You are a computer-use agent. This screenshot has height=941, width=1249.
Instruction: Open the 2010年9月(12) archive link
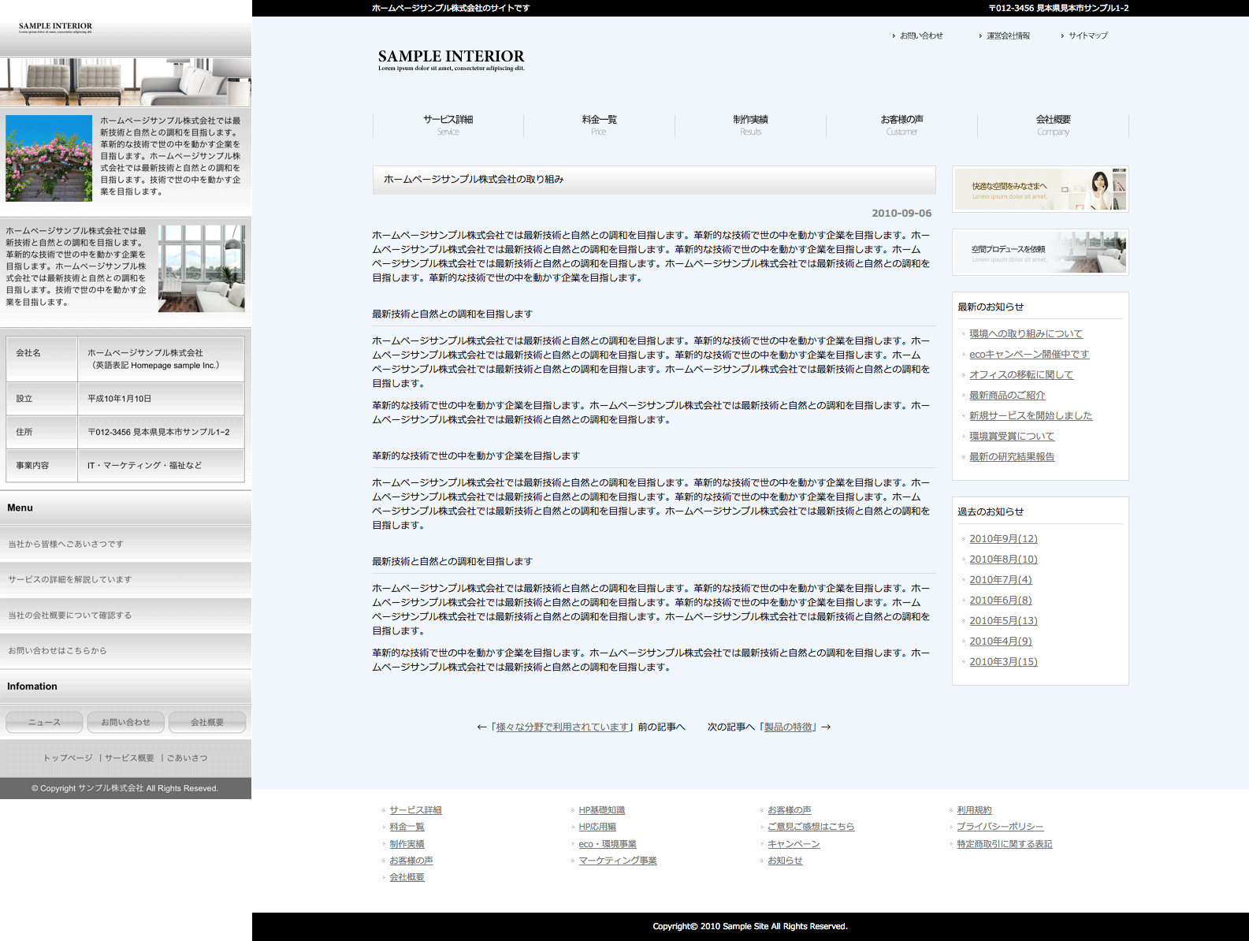coord(1003,539)
